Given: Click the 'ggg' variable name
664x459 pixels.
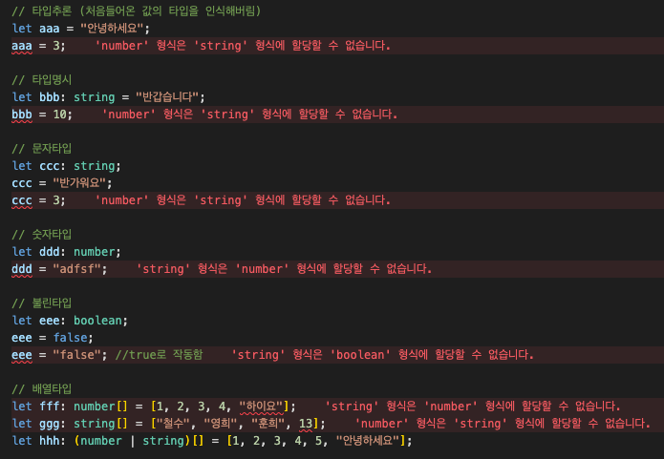Looking at the screenshot, I should (x=50, y=424).
